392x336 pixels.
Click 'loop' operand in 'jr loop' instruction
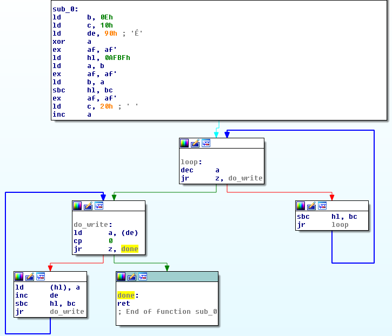click(340, 225)
